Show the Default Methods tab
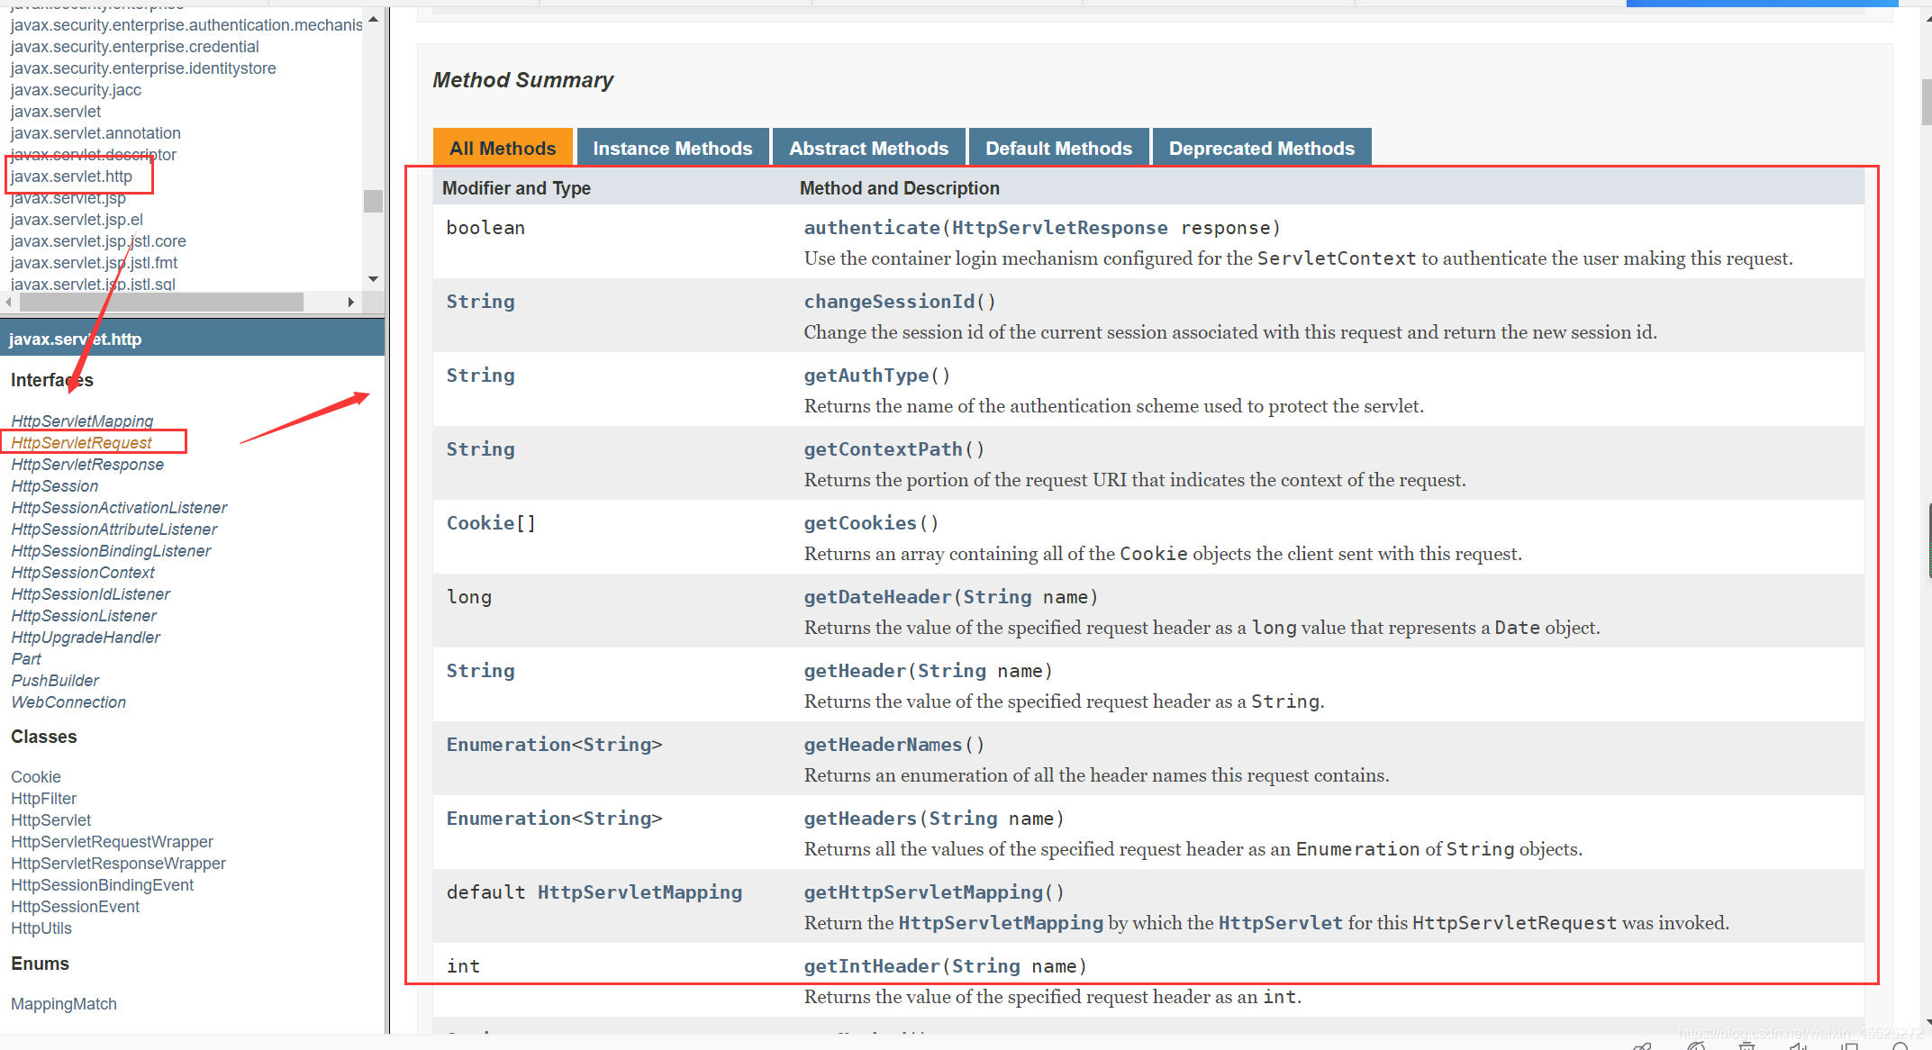Viewport: 1932px width, 1050px height. (x=1058, y=148)
